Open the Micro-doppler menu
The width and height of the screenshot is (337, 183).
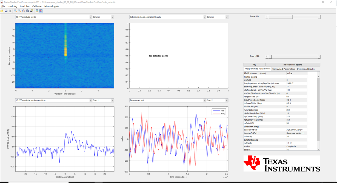pos(52,6)
